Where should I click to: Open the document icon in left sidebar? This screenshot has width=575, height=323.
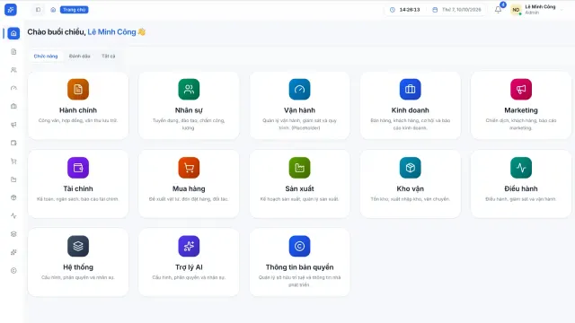pyautogui.click(x=13, y=52)
